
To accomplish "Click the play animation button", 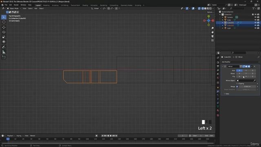I will pos(111,136).
